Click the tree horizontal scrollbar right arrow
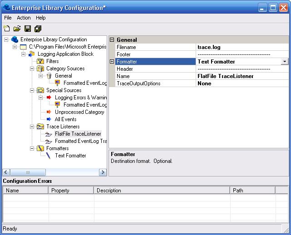Viewport: 291px width, 235px height. [103, 172]
